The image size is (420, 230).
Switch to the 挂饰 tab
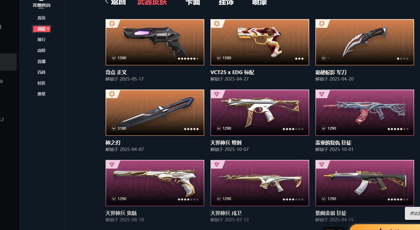[x=226, y=2]
